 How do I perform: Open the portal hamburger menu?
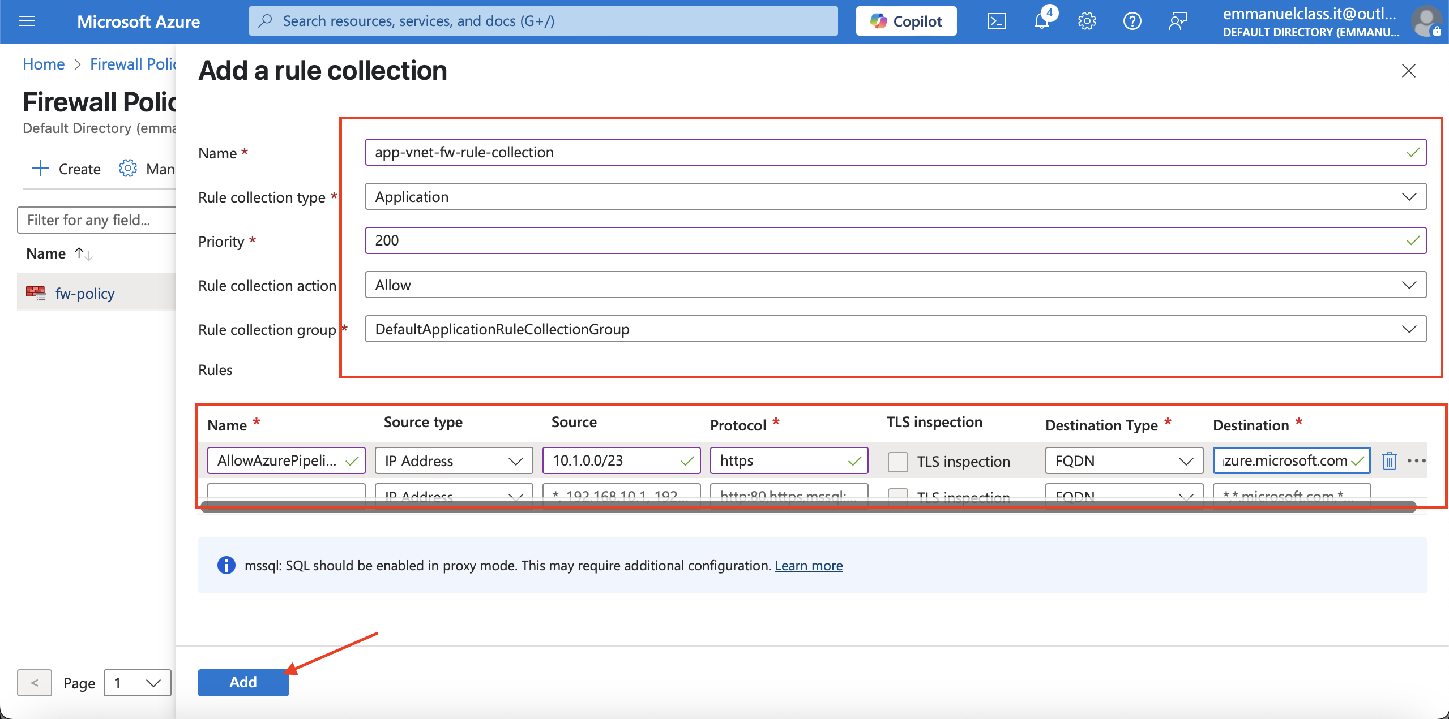(27, 21)
